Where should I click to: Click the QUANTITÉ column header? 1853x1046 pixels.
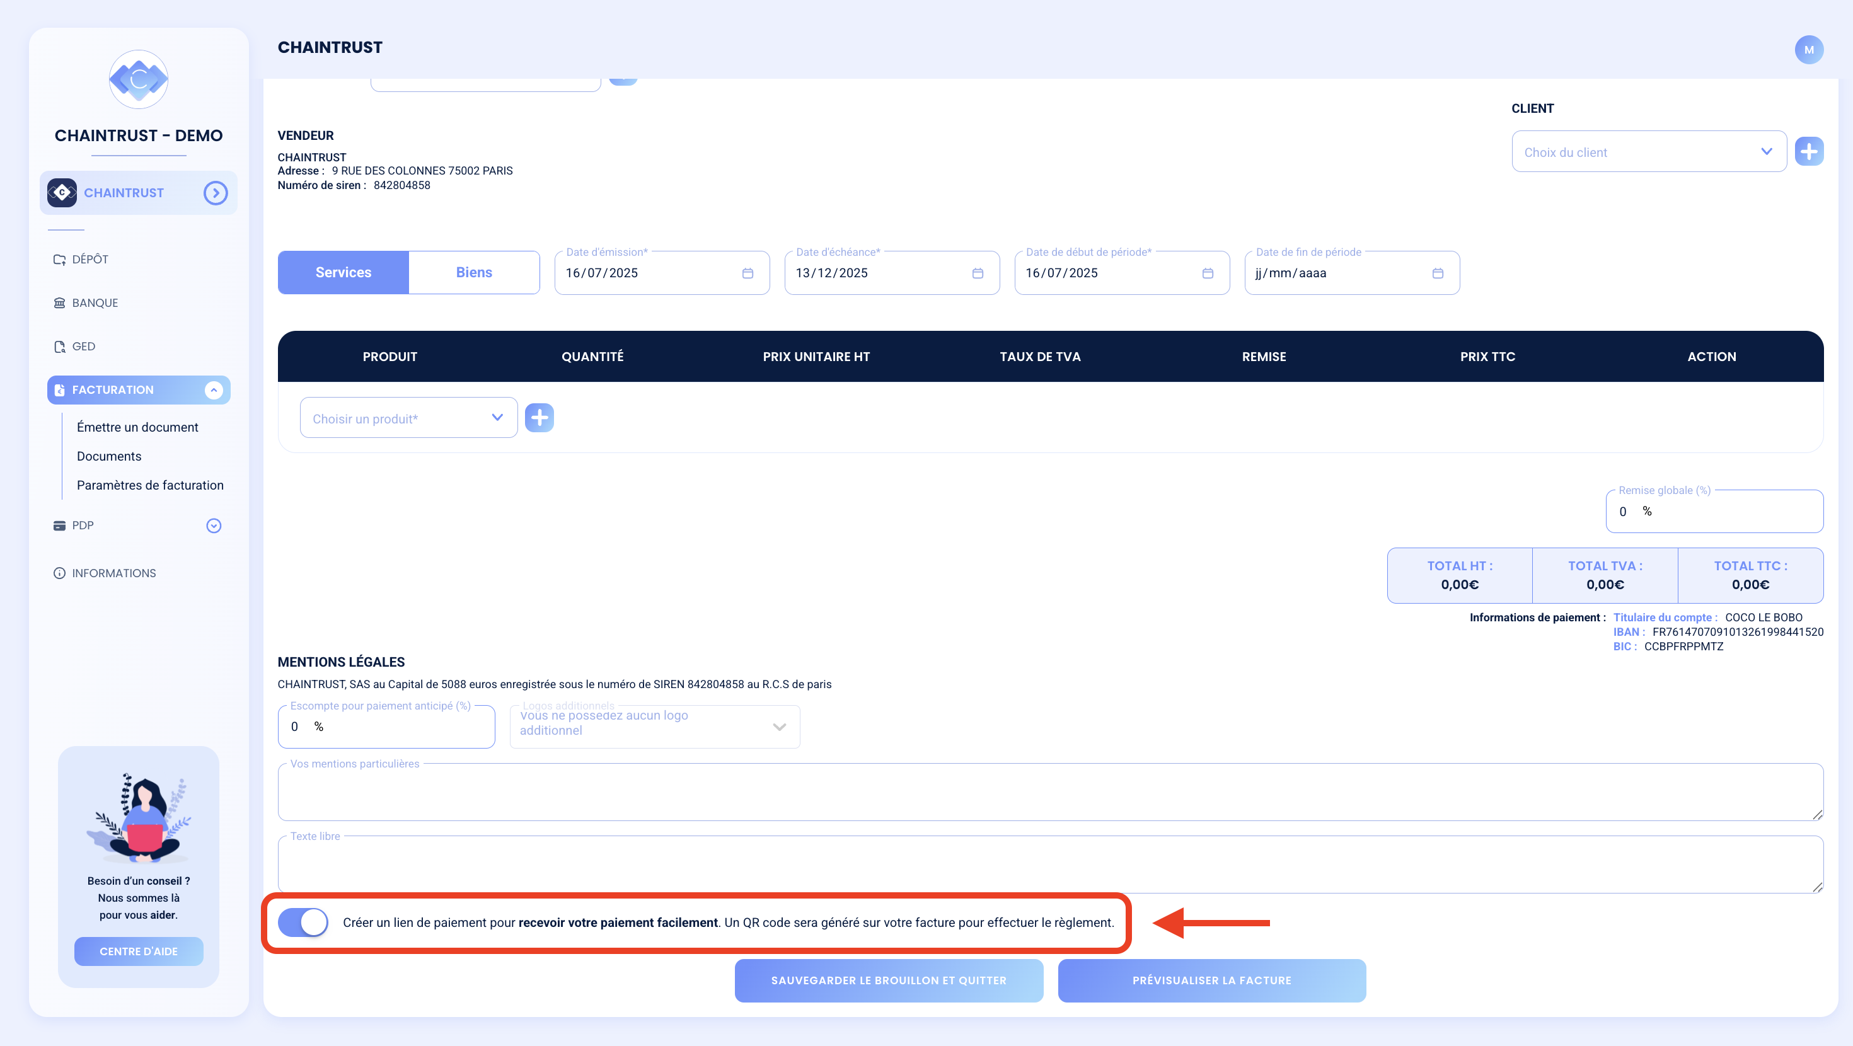coord(592,357)
